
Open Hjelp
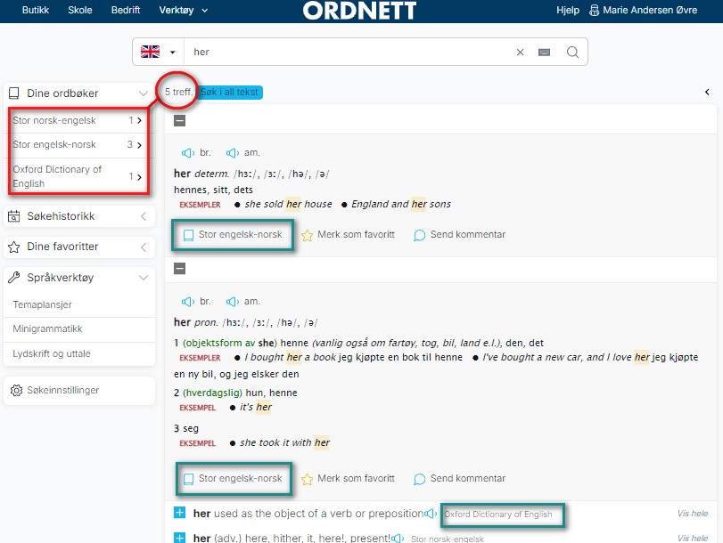pos(568,10)
